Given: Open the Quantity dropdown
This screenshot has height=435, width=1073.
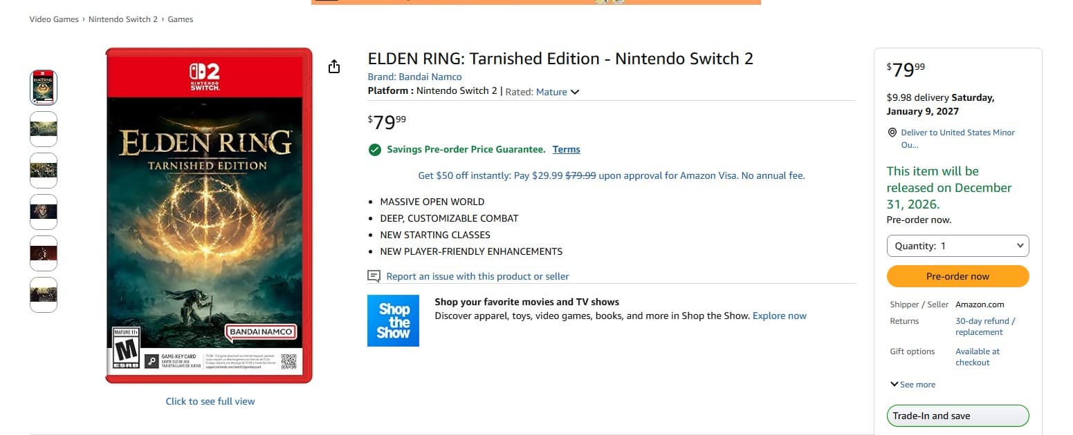Looking at the screenshot, I should [x=957, y=246].
